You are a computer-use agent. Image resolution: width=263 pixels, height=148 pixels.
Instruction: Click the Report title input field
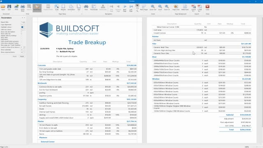click(23, 22)
